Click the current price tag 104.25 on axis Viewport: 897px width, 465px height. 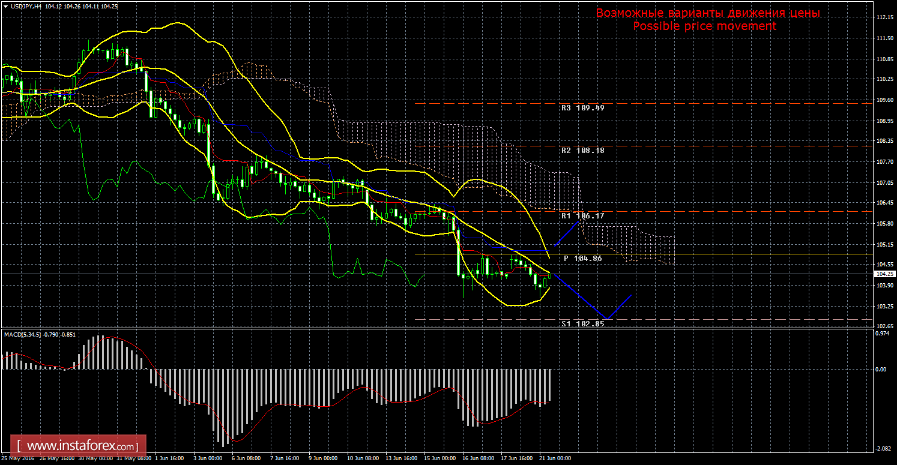coord(883,274)
